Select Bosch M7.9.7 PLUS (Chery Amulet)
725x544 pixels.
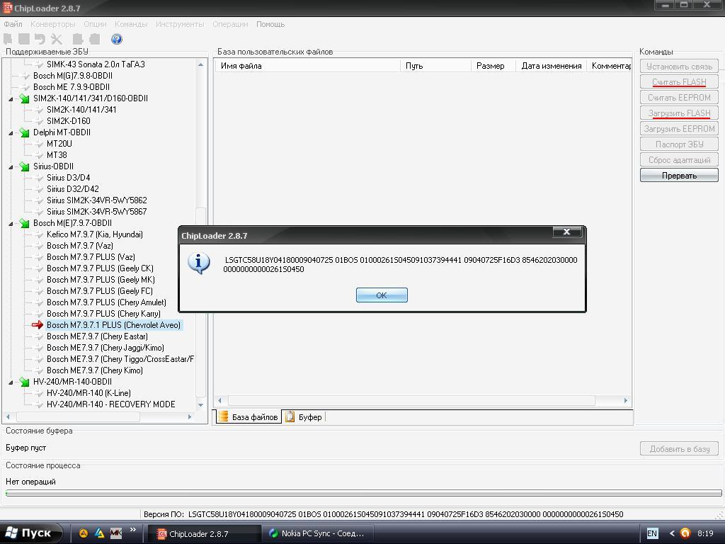tap(106, 302)
